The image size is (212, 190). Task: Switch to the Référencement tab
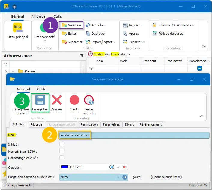pos(151,124)
